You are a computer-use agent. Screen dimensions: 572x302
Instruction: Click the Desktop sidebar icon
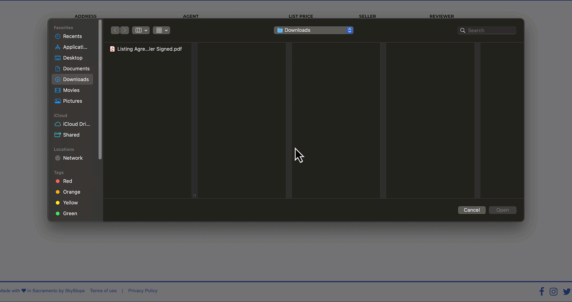(58, 58)
